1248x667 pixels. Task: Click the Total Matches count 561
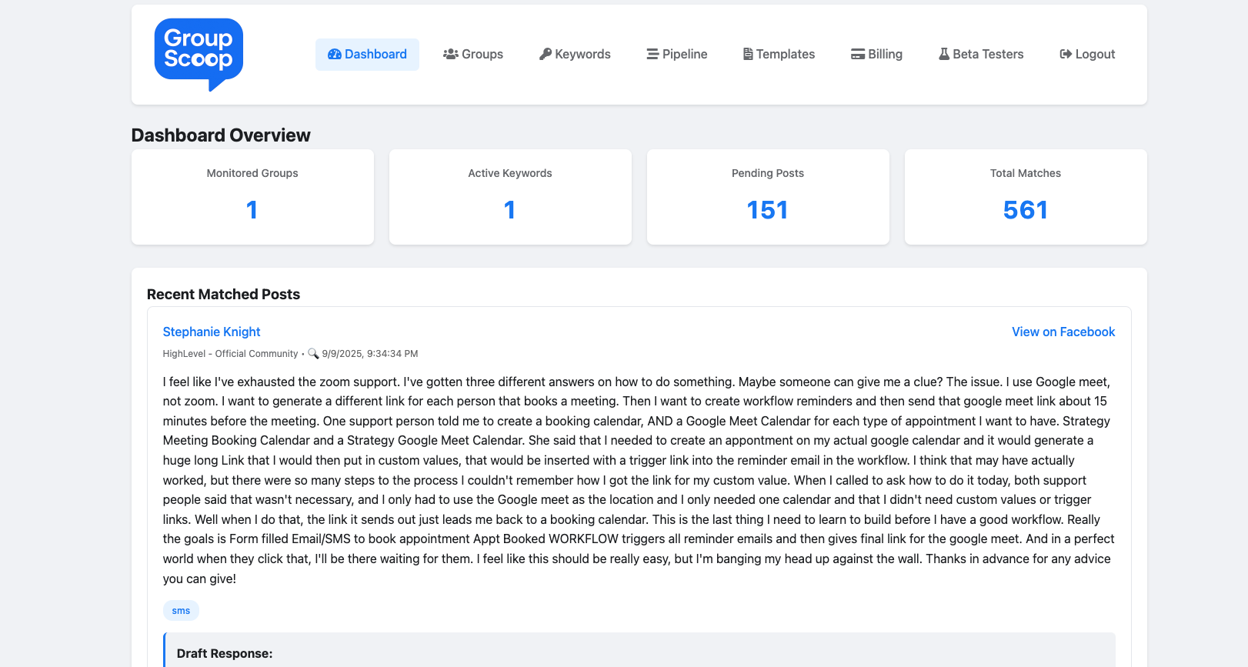point(1026,210)
